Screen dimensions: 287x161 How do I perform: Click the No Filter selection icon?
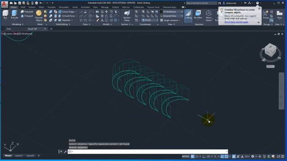198,15
